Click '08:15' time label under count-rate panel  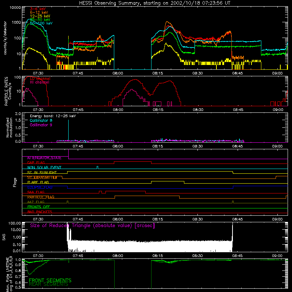(x=158, y=73)
